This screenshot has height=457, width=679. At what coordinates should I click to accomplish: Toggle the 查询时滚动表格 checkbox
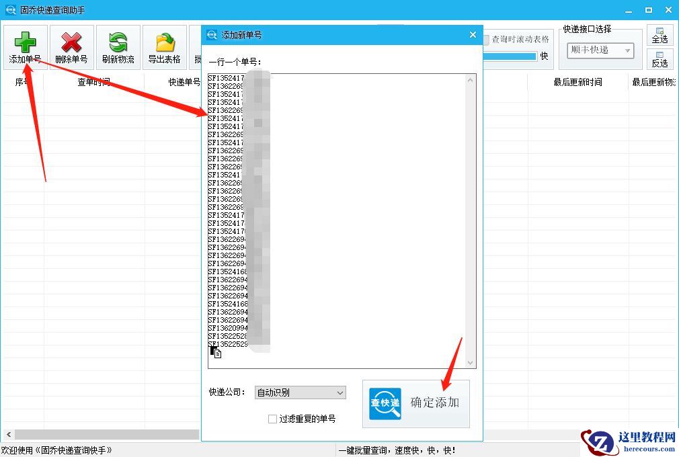pos(486,40)
